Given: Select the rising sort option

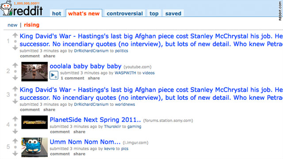Looking at the screenshot, I should click(31, 25).
